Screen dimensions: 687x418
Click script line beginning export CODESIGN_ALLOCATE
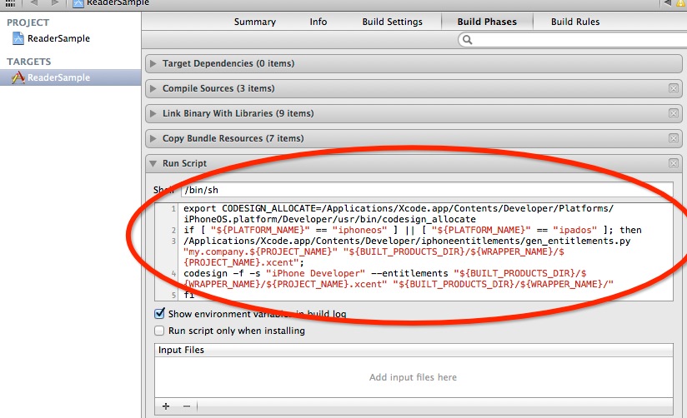pyautogui.click(x=399, y=214)
